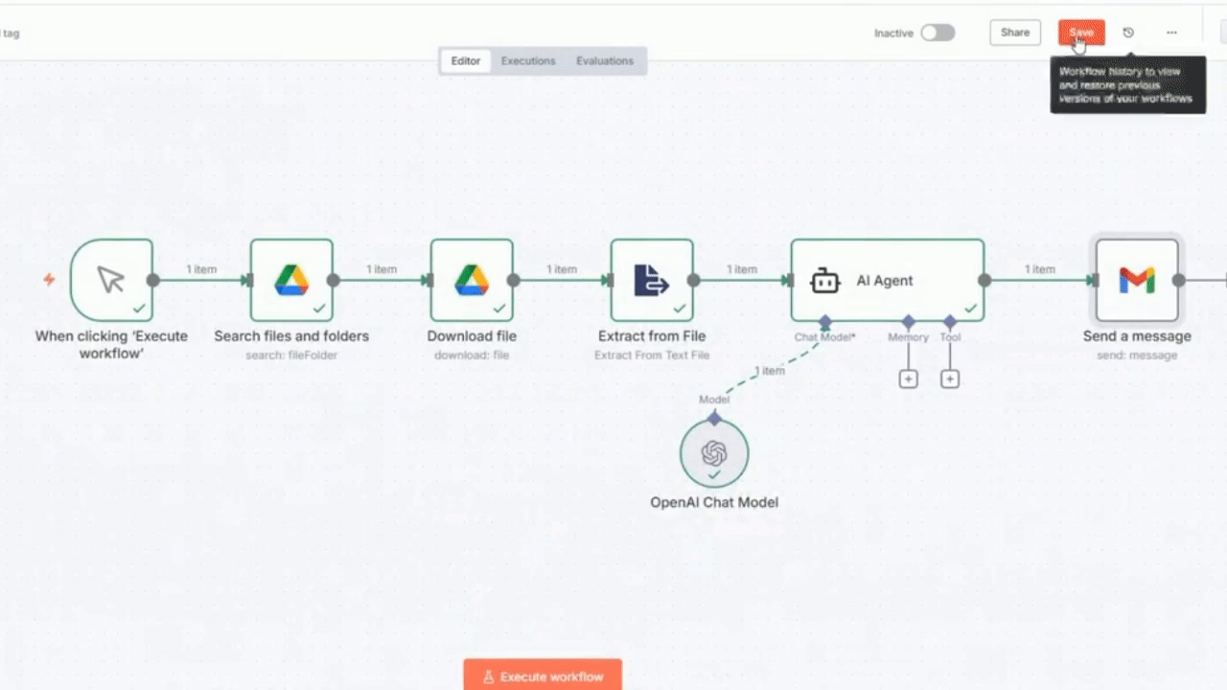Click the 'Extract from File' node label
The width and height of the screenshot is (1227, 690).
[x=652, y=336]
